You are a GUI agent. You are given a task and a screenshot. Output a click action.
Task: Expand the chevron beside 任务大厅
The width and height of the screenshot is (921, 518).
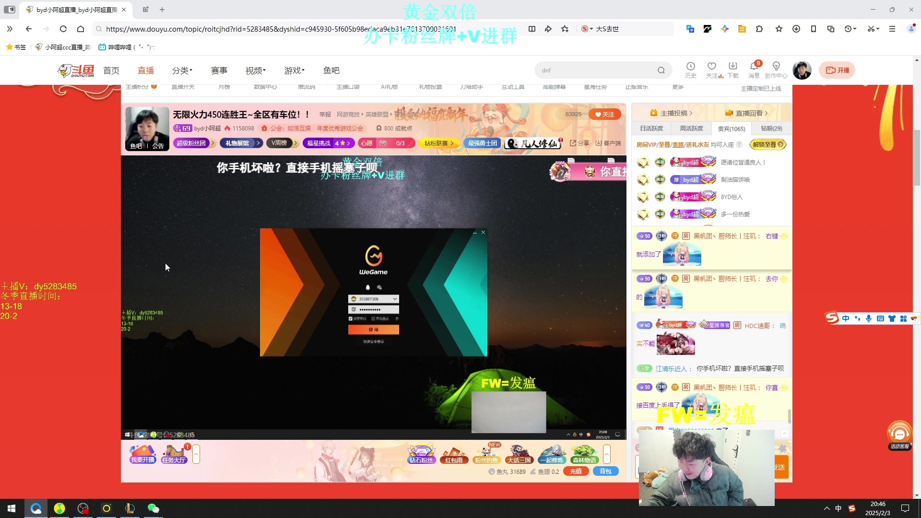tap(196, 454)
